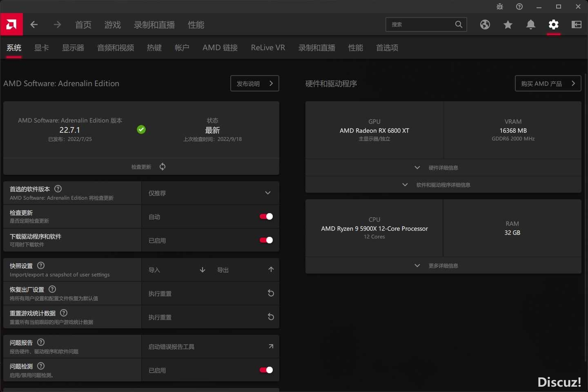
Task: Click AMD Ryzen 9 5900X processor text
Action: pos(374,229)
